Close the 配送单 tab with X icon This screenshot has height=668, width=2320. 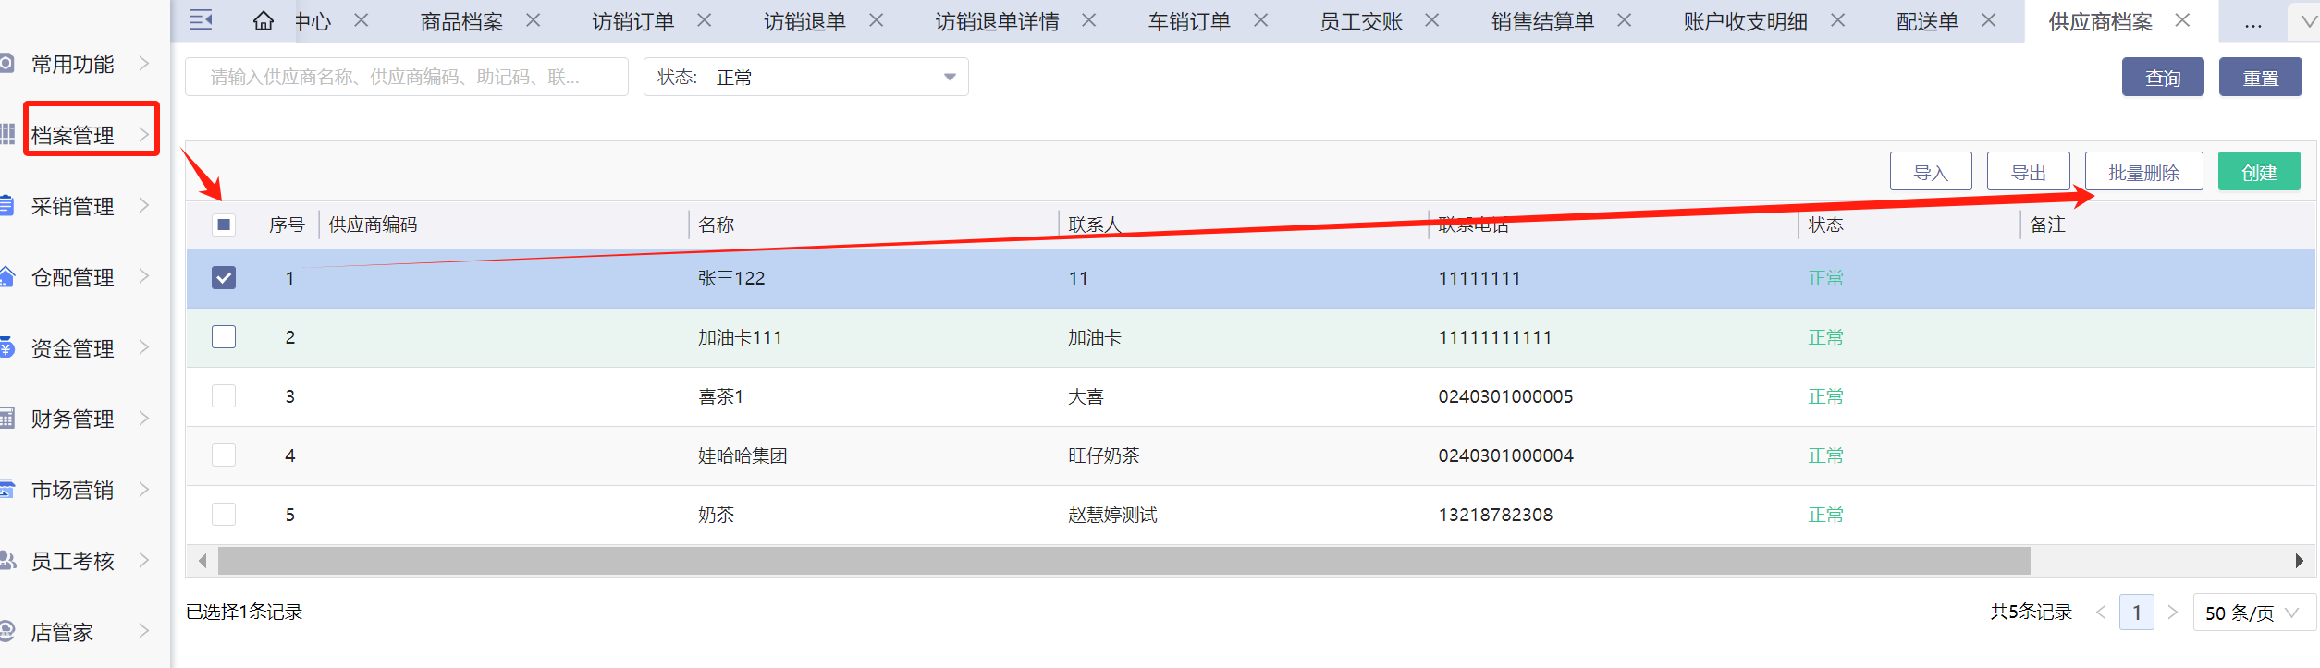(1989, 20)
